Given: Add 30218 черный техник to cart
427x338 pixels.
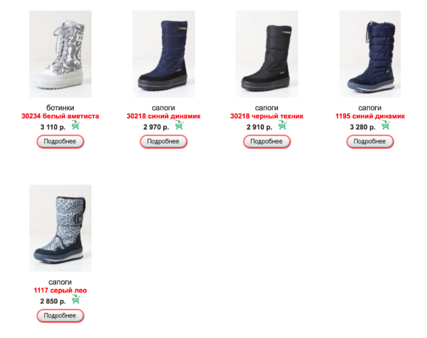Looking at the screenshot, I should [x=282, y=125].
